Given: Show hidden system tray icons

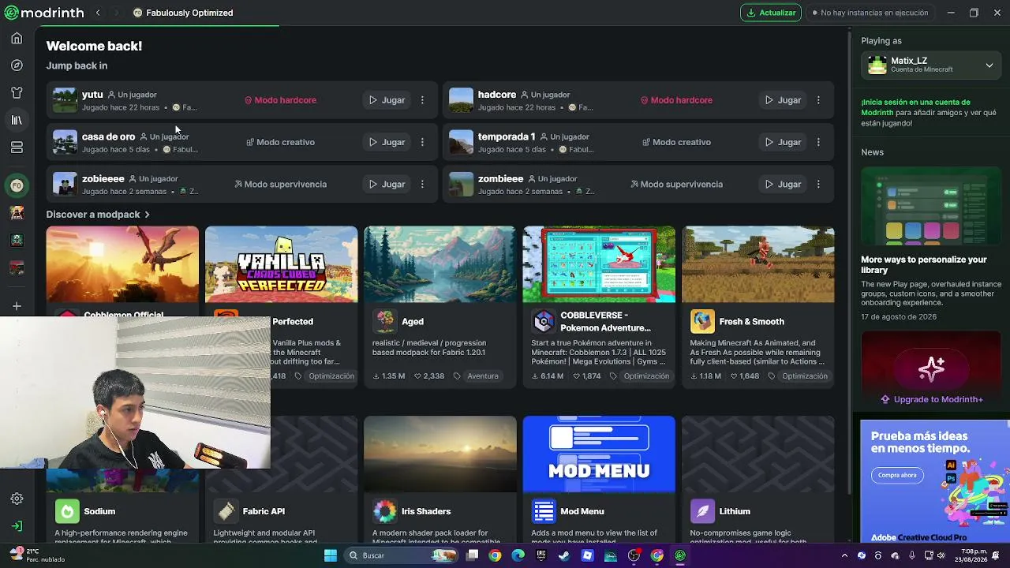Looking at the screenshot, I should (x=844, y=555).
